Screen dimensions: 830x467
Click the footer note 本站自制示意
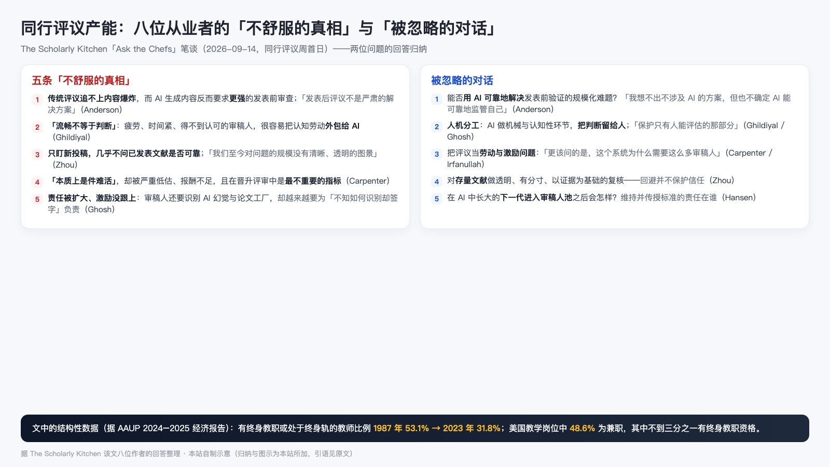coord(209,454)
